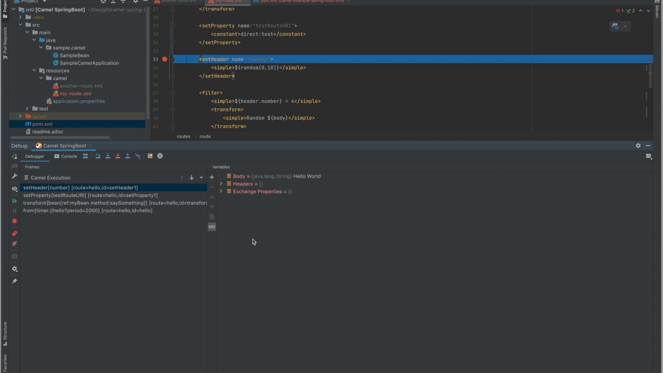Click the Step Into debugger icon
Image resolution: width=663 pixels, height=373 pixels.
click(107, 156)
